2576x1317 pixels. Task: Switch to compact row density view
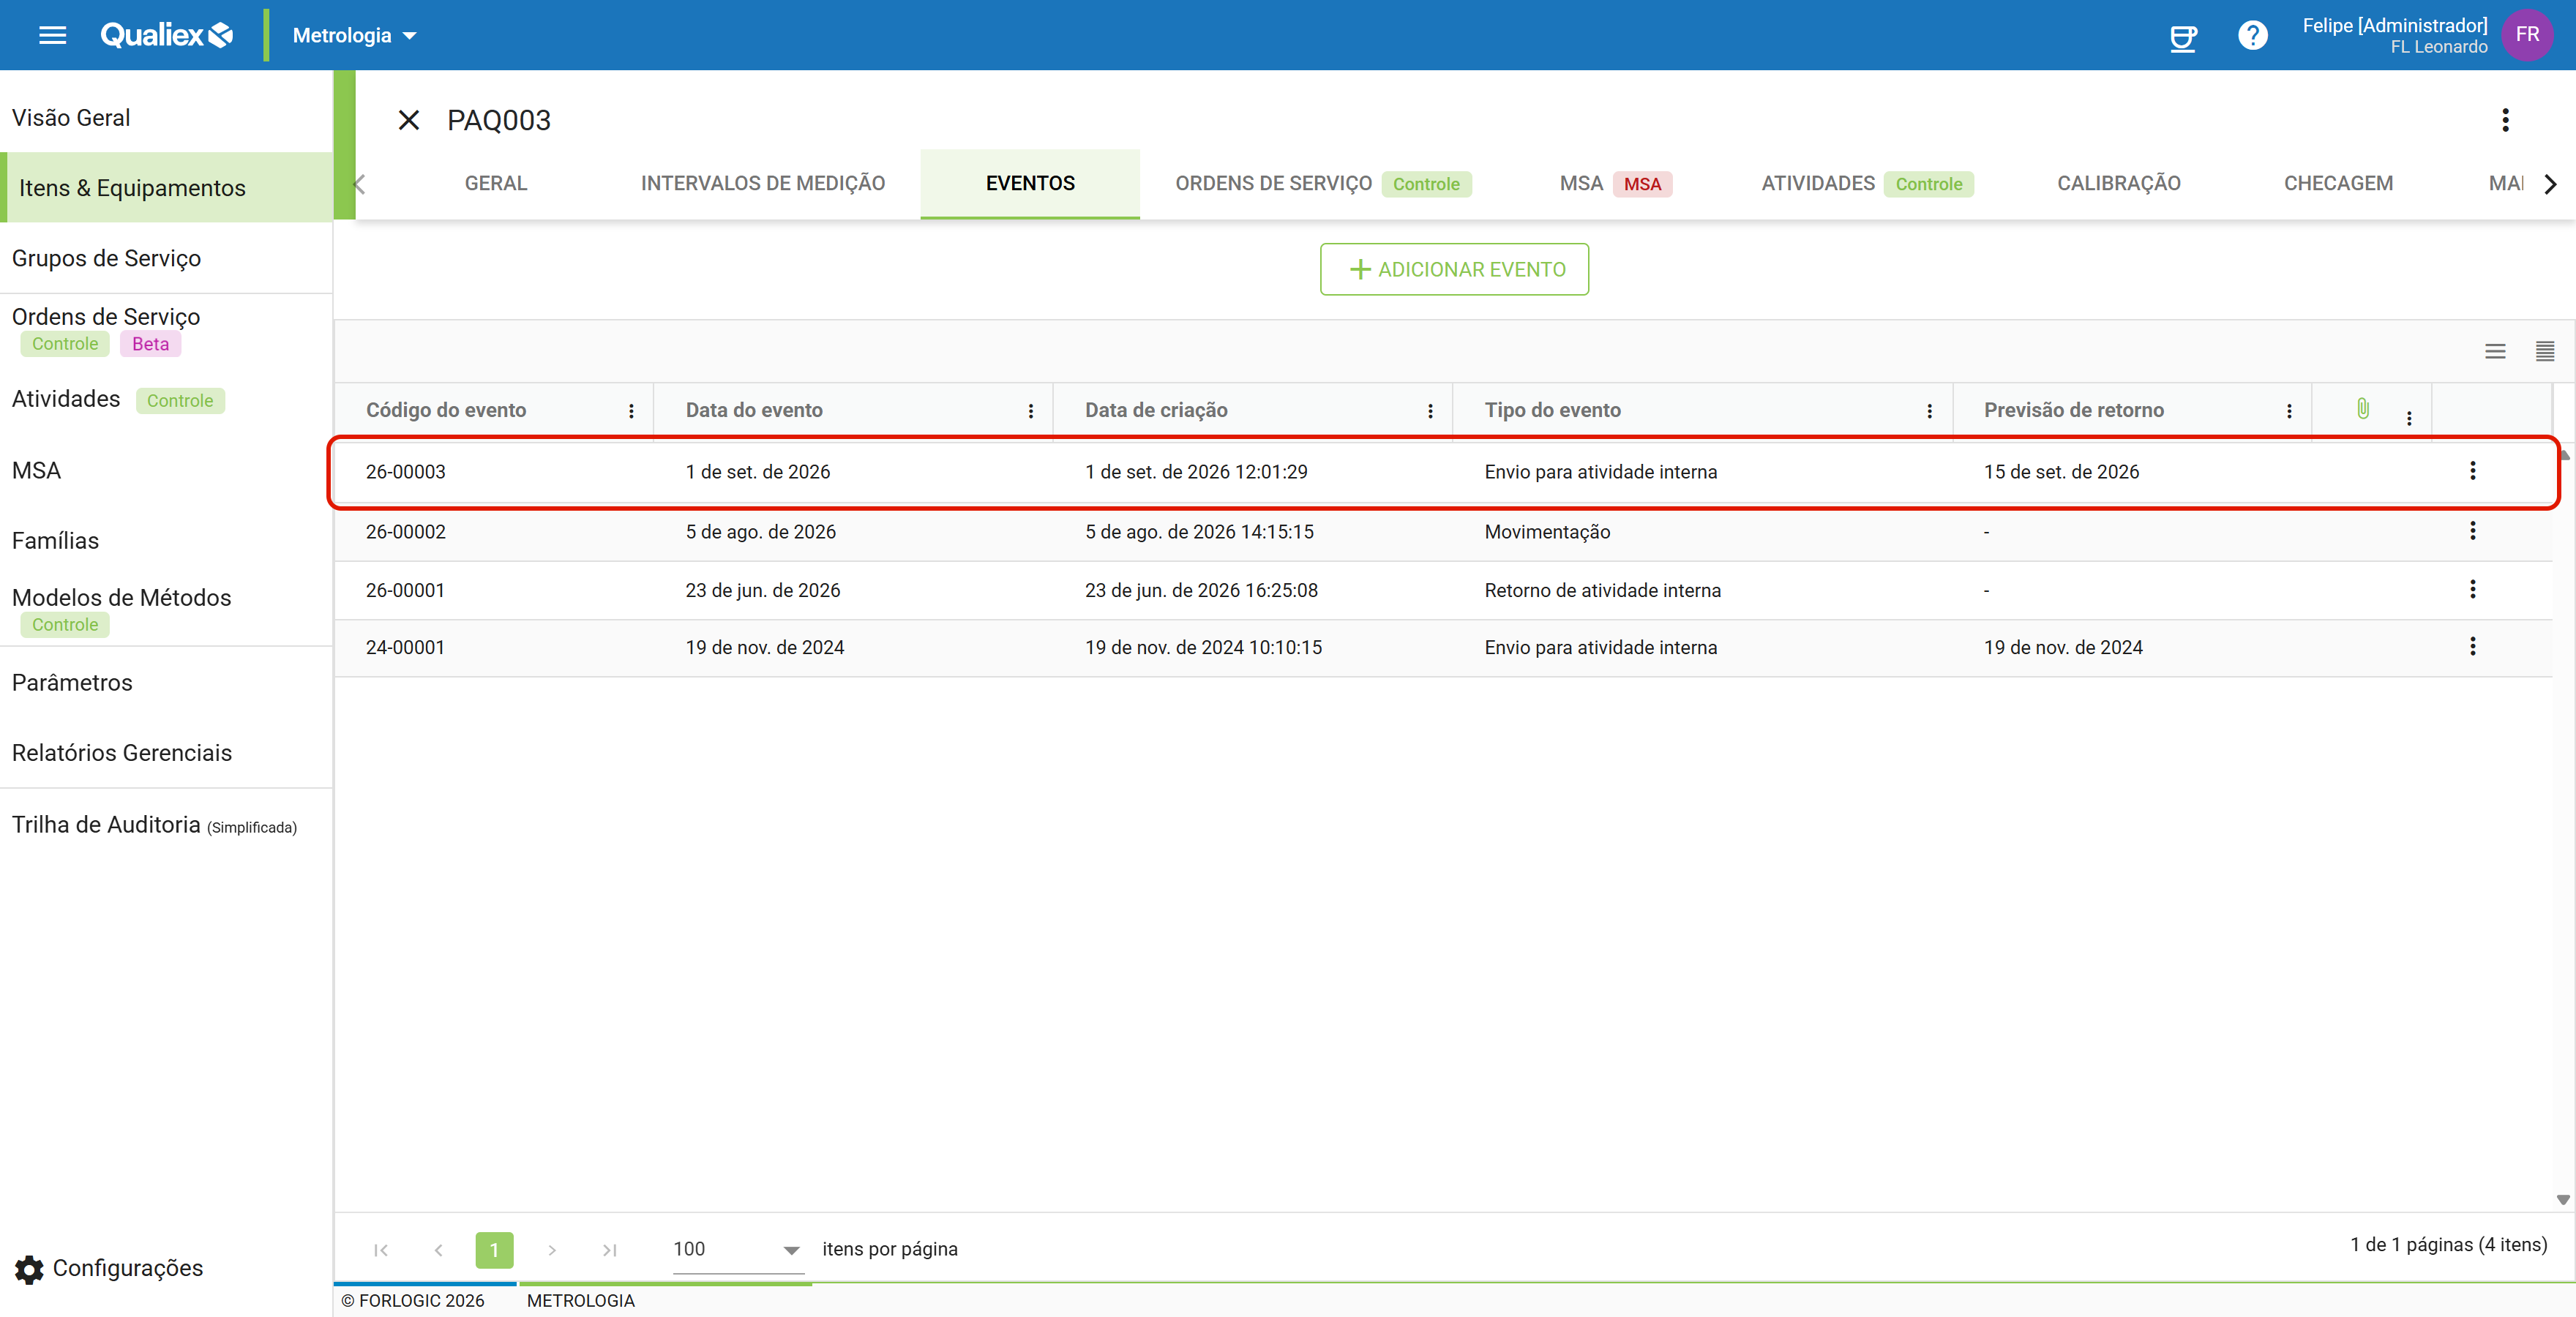point(2545,351)
